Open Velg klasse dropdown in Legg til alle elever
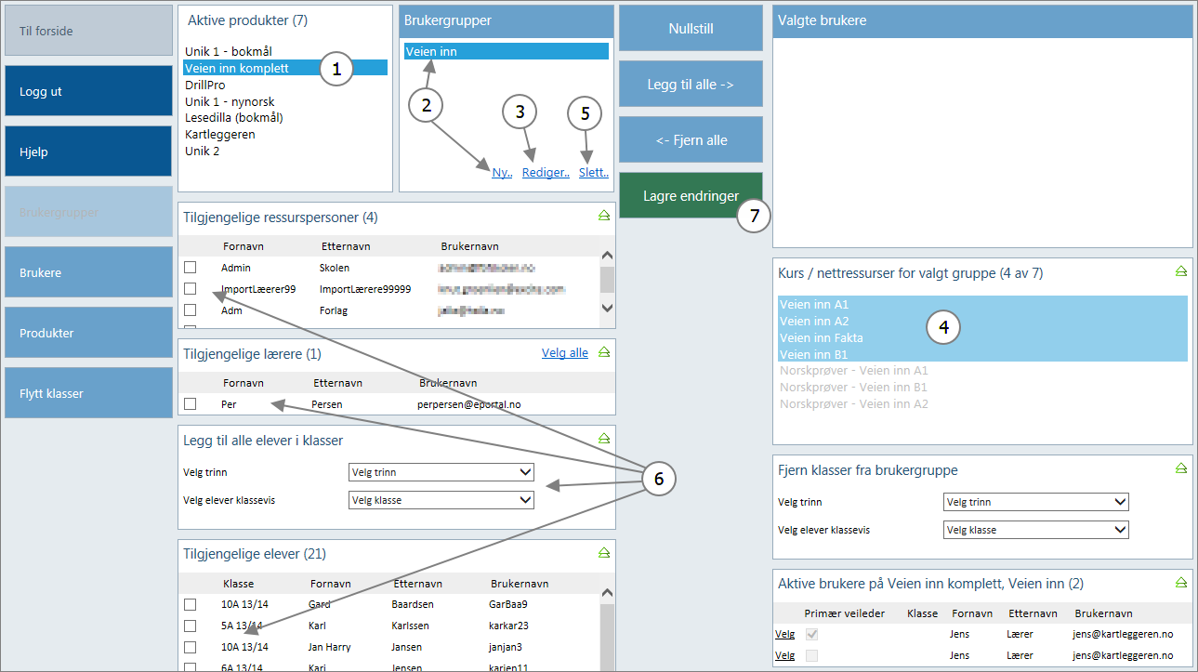Screen dimensions: 1198x672 (441, 500)
